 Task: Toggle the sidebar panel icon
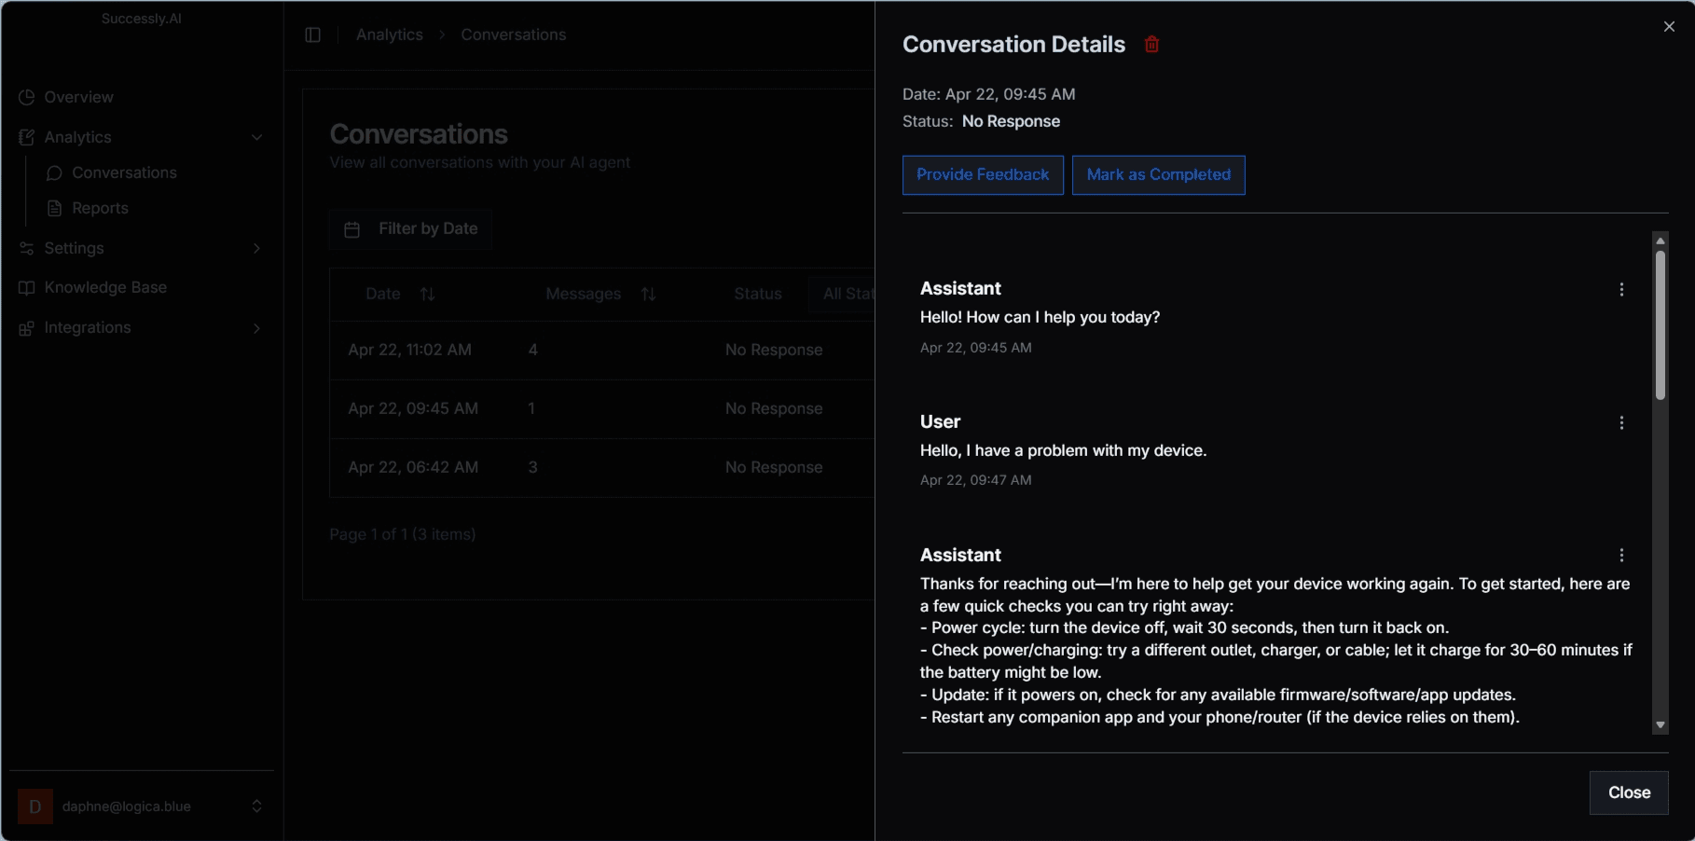pos(313,35)
